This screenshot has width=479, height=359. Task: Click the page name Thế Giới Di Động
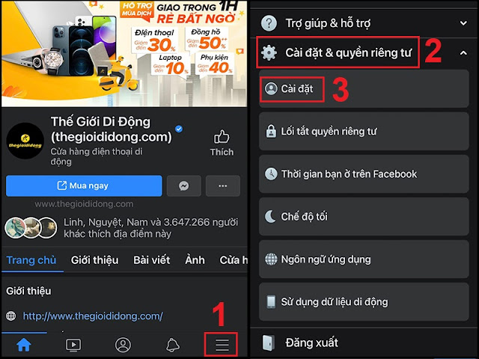coord(112,129)
